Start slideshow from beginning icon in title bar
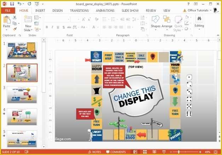Image resolution: width=222 pixels, height=155 pixels. (37, 4)
